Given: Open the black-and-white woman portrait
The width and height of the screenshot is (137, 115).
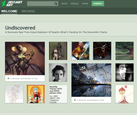Looking at the screenshot, I should [58, 72].
